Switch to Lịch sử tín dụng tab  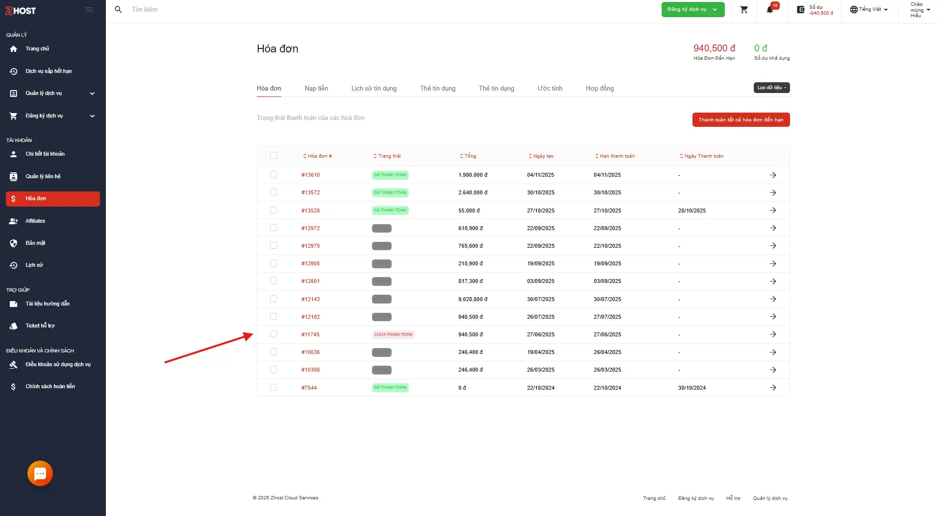point(374,89)
